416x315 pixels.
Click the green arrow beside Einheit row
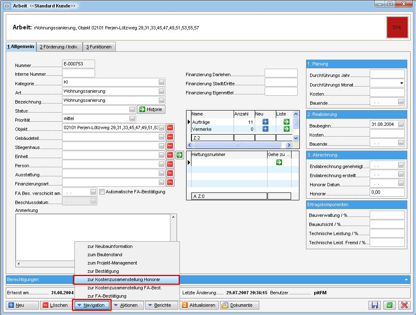179,155
